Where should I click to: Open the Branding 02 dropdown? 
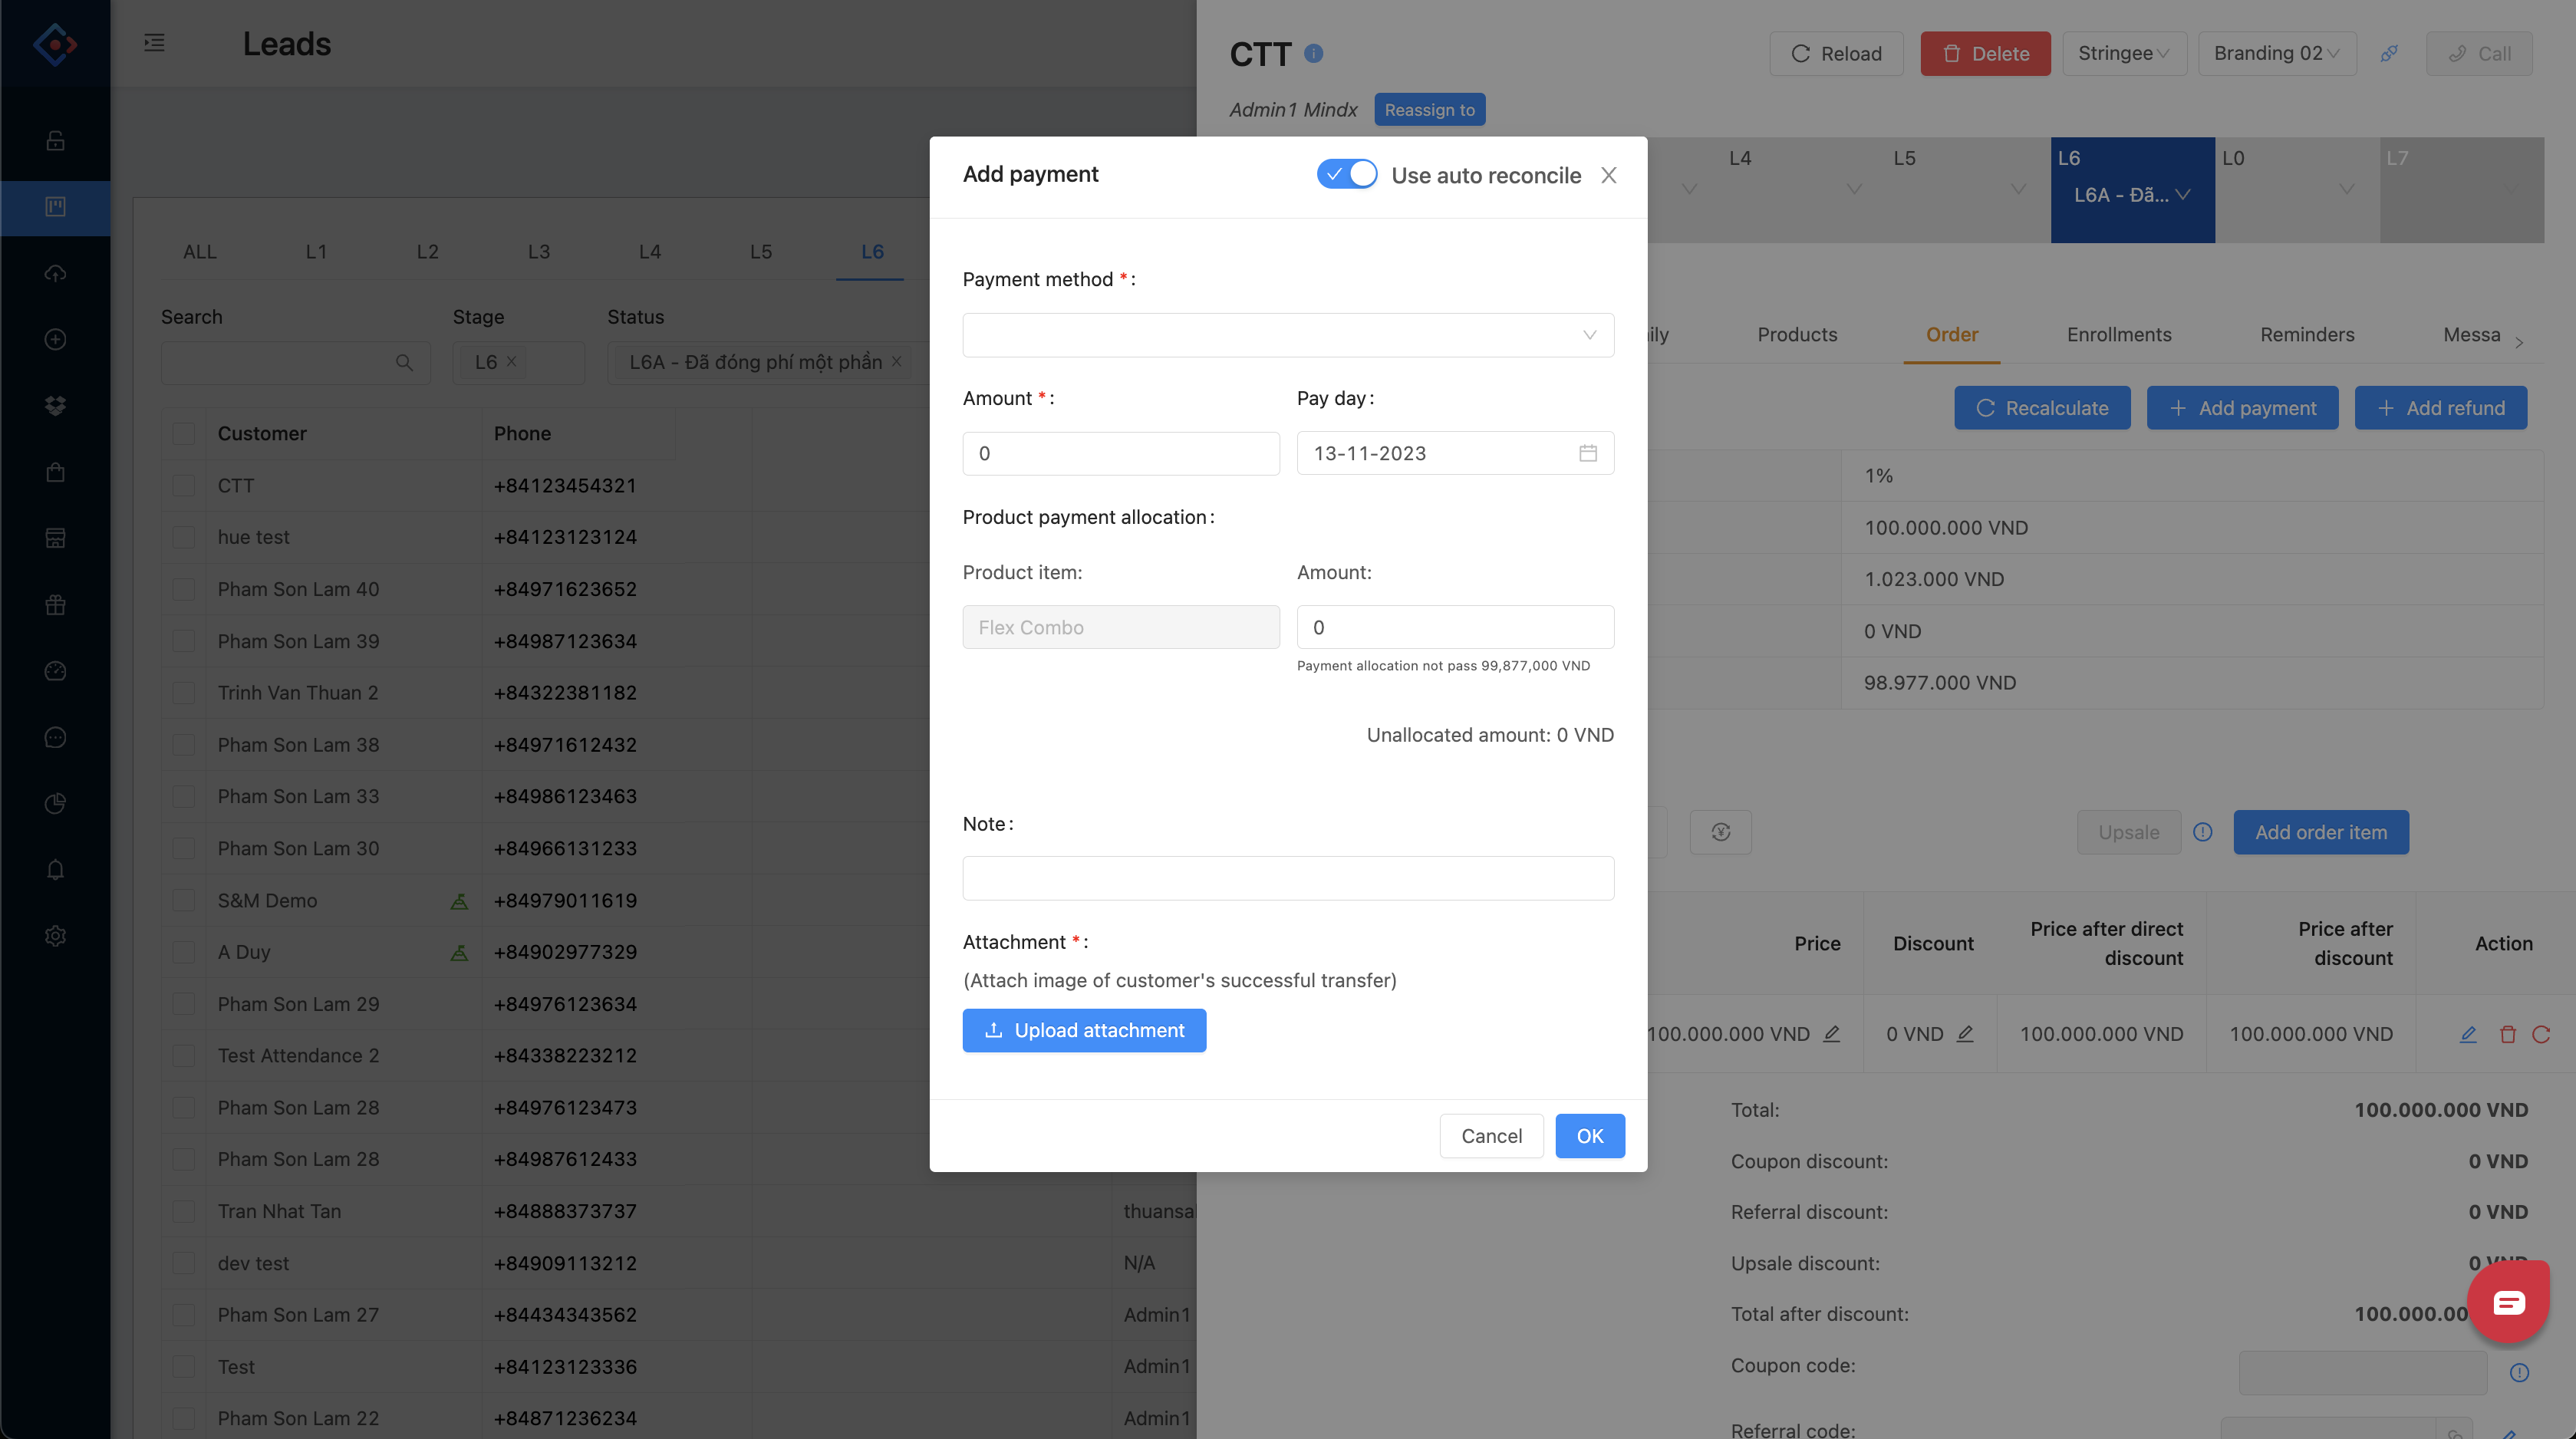2276,54
